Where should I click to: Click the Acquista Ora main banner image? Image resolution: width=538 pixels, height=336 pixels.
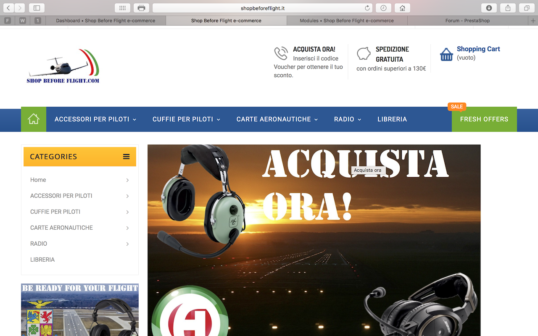tap(314, 240)
